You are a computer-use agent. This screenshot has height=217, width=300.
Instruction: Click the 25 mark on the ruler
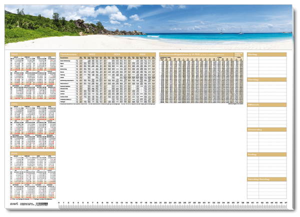180,202
